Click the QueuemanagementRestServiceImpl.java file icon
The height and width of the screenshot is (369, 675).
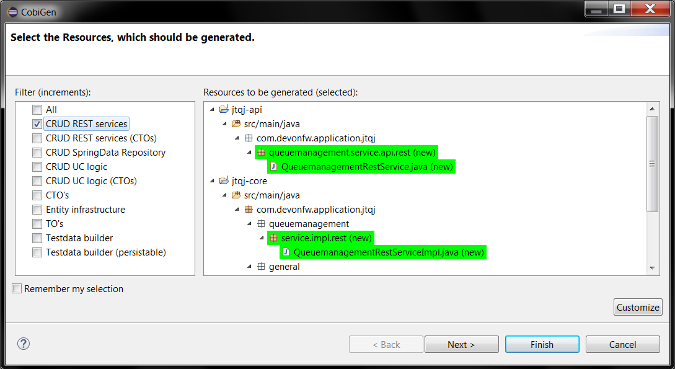coord(286,252)
